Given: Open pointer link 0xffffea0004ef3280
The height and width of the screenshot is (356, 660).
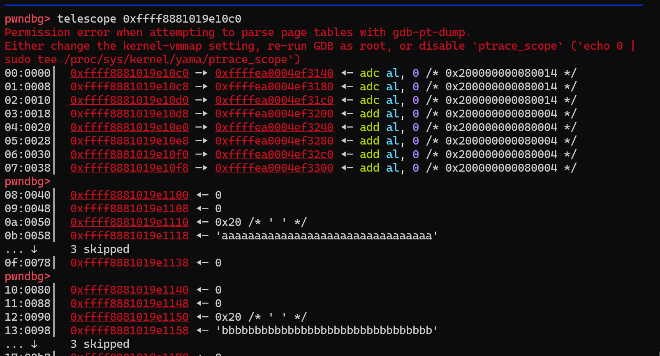Looking at the screenshot, I should [274, 141].
